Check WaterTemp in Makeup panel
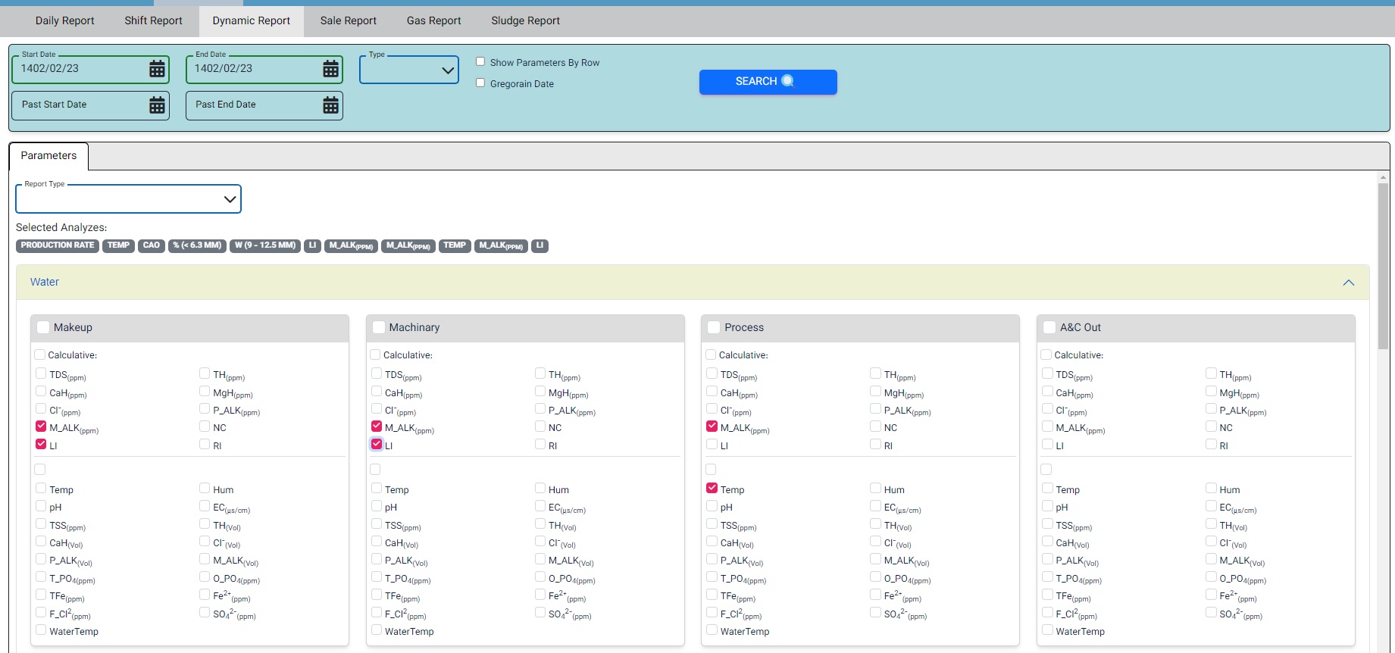1395x653 pixels. pyautogui.click(x=41, y=630)
